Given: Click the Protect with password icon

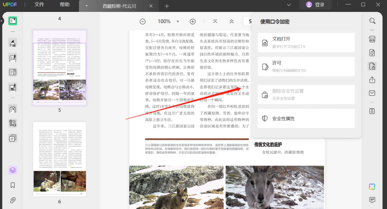Looking at the screenshot, I should coord(372,66).
